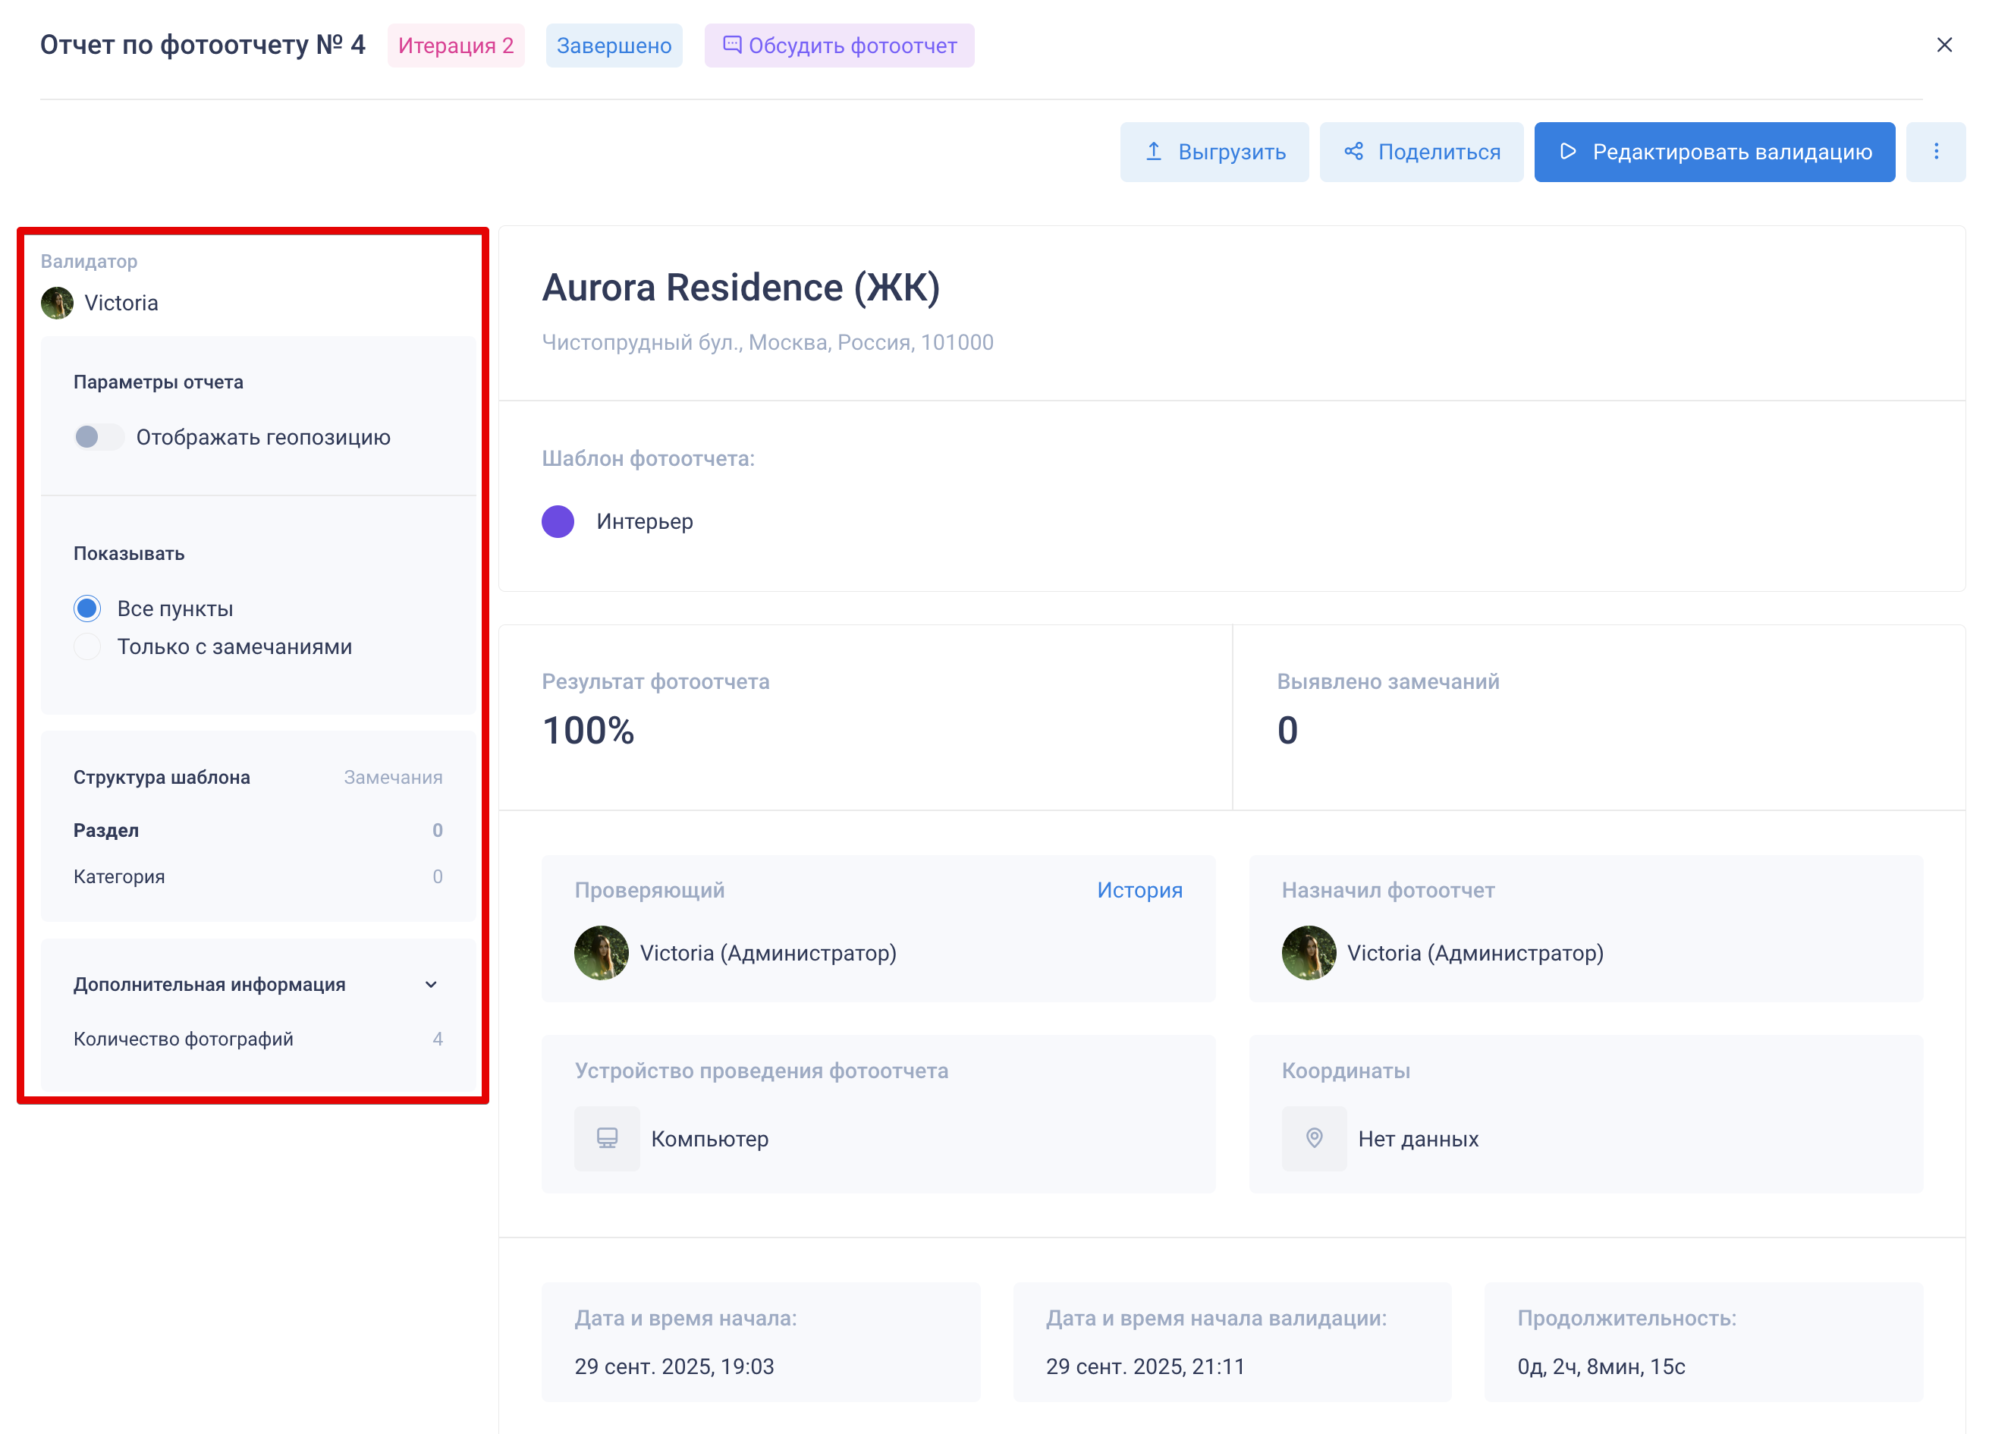Viewport: 1989px width, 1434px height.
Task: Click the Итерация 2 tag
Action: [456, 46]
